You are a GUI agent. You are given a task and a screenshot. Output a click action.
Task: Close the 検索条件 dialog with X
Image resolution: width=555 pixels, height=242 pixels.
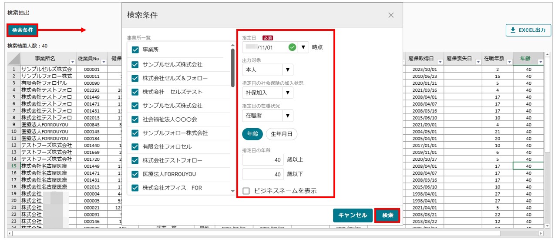coord(391,15)
